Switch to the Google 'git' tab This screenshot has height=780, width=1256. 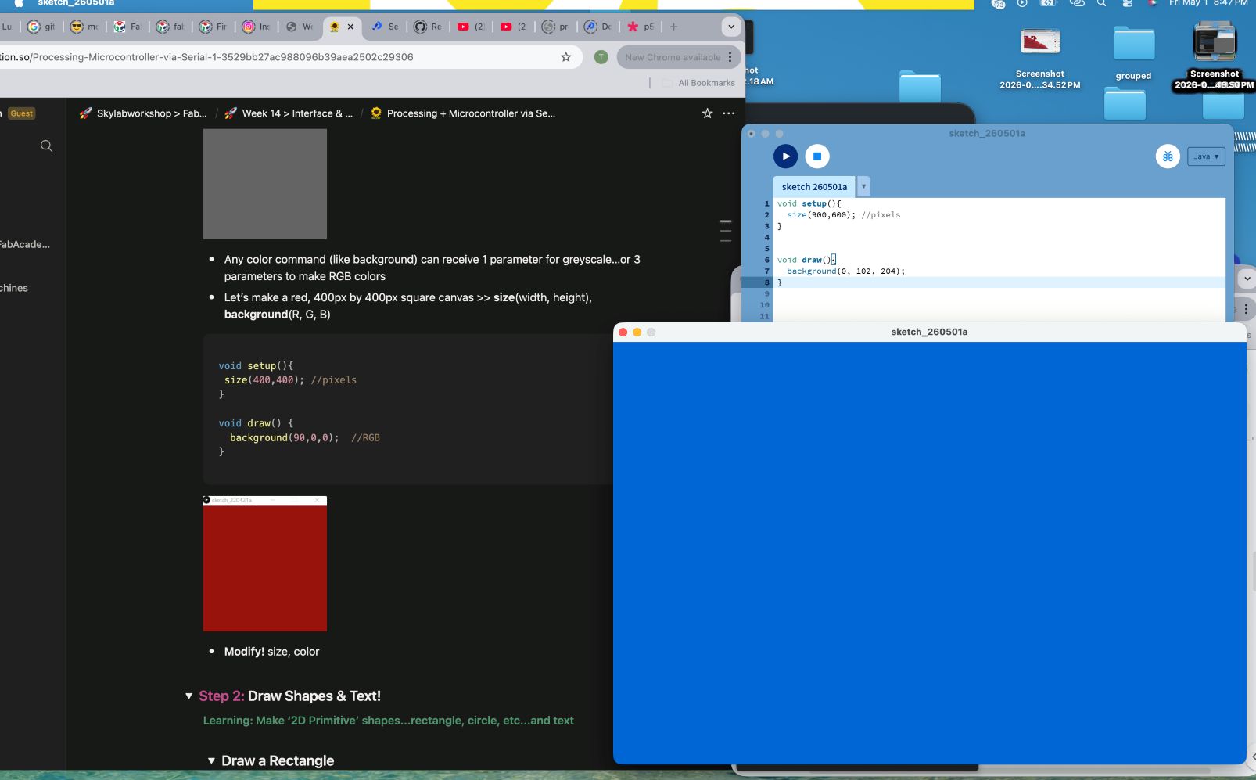41,27
